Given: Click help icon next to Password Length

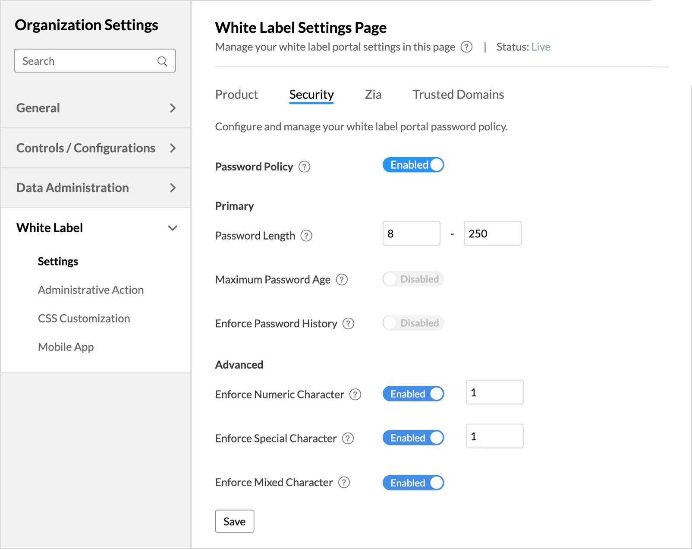Looking at the screenshot, I should pos(306,236).
